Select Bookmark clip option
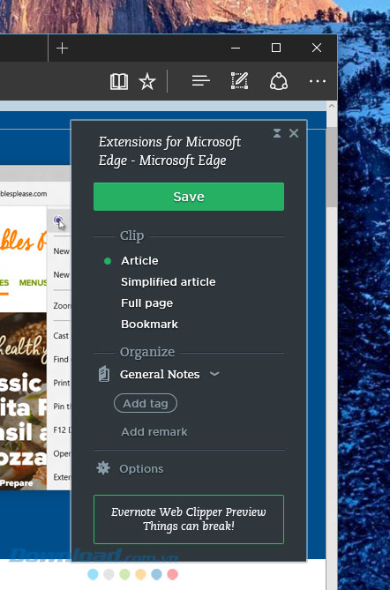This screenshot has width=390, height=590. pyautogui.click(x=149, y=325)
